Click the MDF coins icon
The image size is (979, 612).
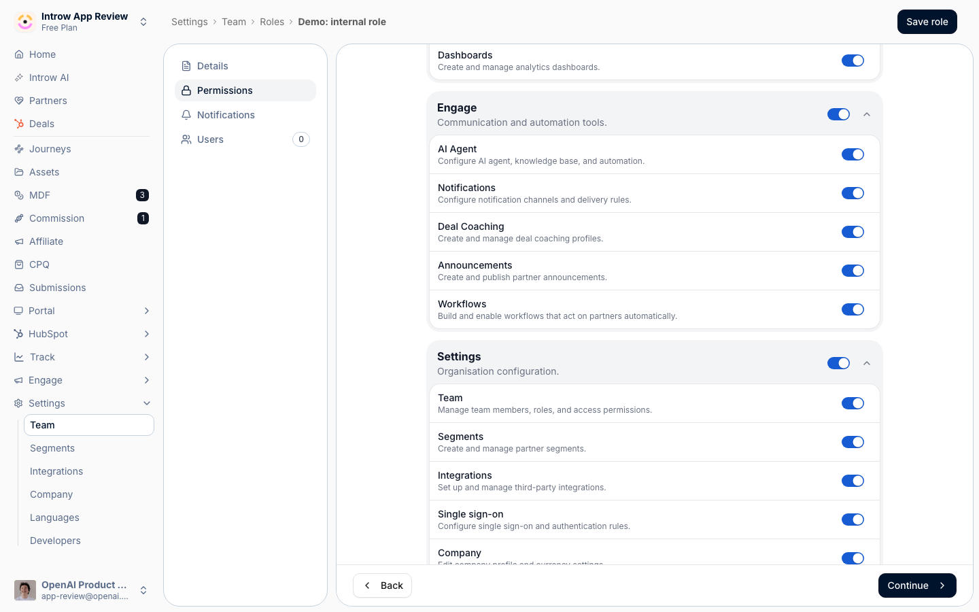point(19,195)
